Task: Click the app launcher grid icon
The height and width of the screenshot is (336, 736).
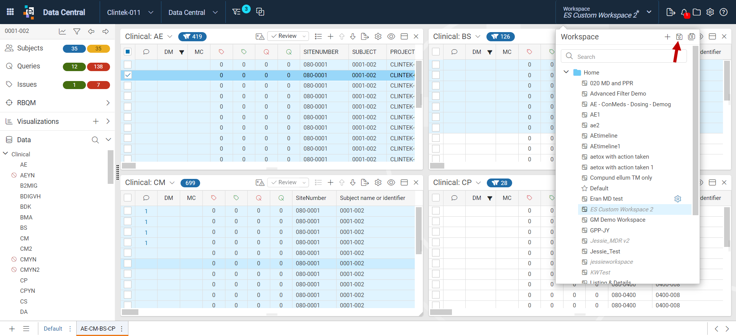Action: 10,12
